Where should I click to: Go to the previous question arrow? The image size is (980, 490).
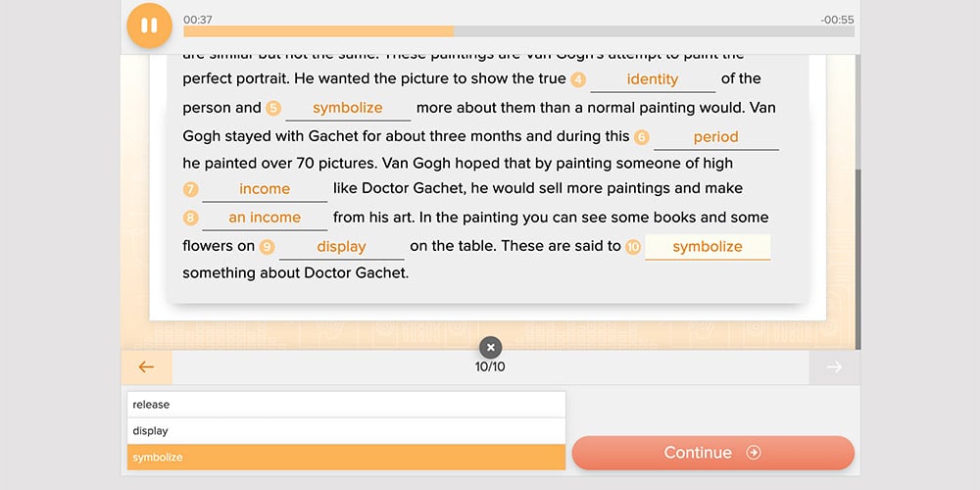pyautogui.click(x=146, y=367)
